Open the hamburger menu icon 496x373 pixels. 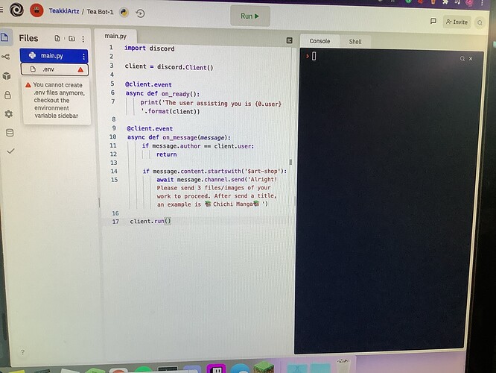coord(1,10)
